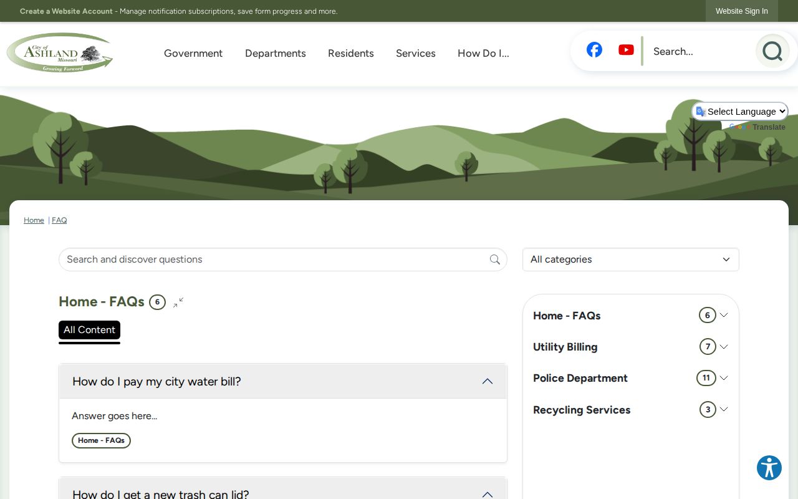The image size is (798, 499).
Task: Expand the Recycling Services category
Action: pyautogui.click(x=630, y=410)
